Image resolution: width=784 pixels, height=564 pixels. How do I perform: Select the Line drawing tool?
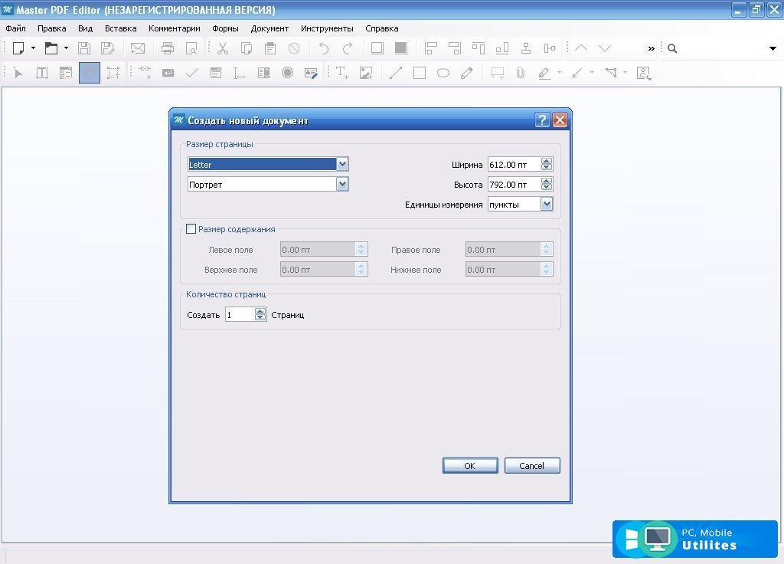[396, 73]
